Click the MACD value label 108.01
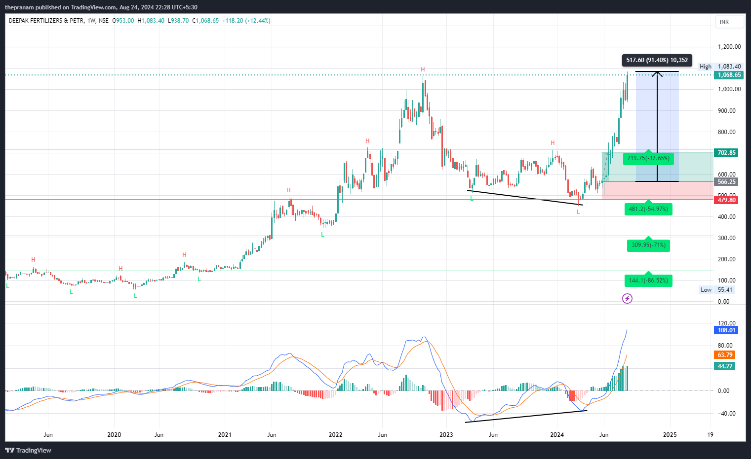 tap(726, 330)
